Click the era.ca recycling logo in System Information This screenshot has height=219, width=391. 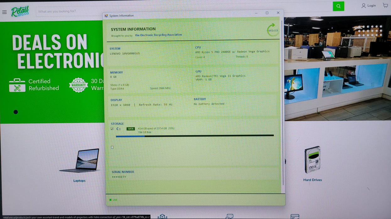point(272,30)
